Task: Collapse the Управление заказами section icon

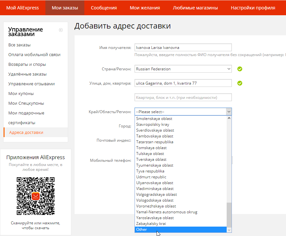Action: click(61, 30)
